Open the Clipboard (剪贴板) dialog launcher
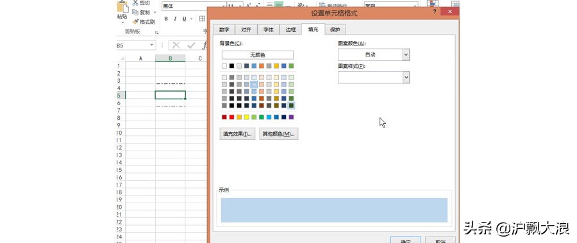The height and width of the screenshot is (243, 577). [x=156, y=32]
